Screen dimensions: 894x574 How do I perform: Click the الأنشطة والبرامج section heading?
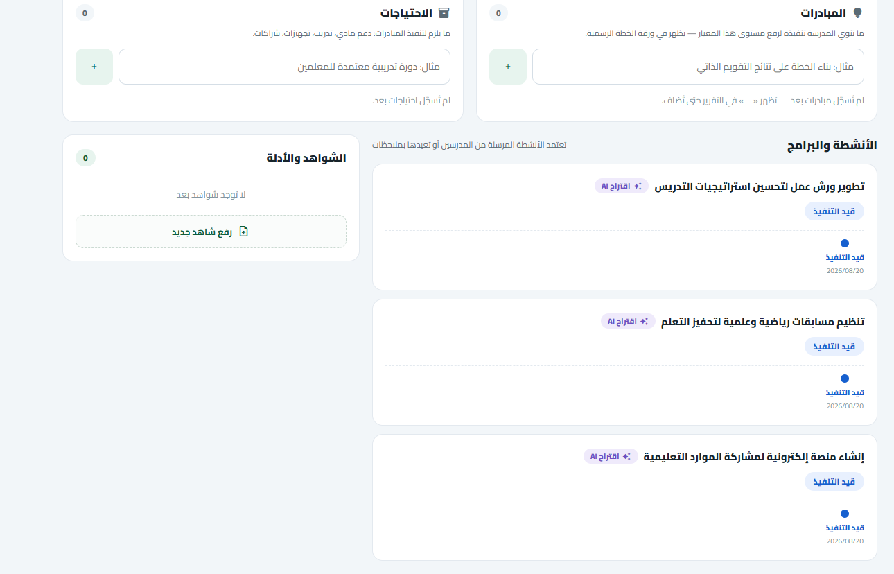click(832, 146)
